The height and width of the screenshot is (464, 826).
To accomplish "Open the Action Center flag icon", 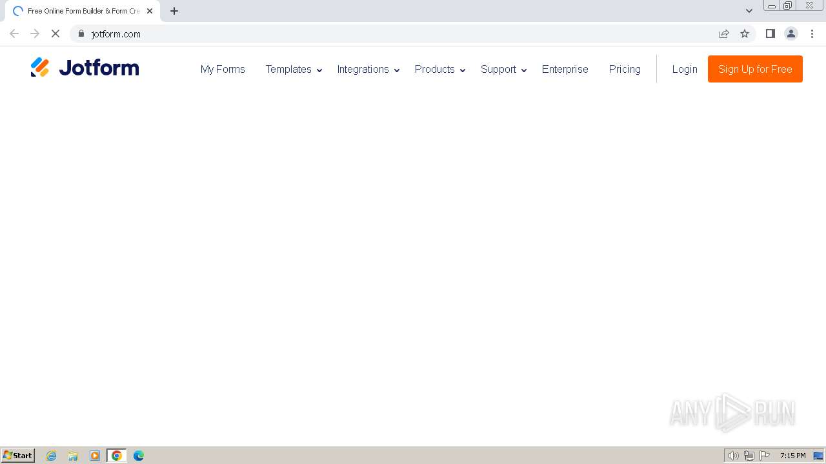I will tap(765, 456).
